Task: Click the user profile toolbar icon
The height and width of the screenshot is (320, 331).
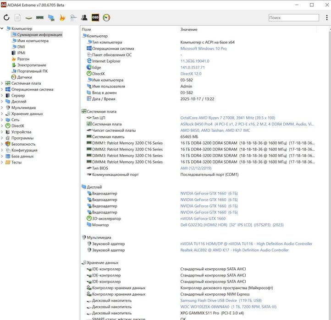Action: (x=84, y=17)
